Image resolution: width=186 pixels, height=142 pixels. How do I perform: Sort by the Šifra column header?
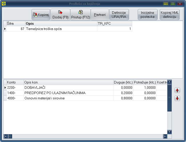(x=15, y=23)
